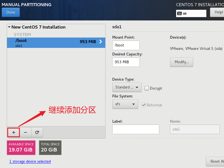Click the Modify... devices button
This screenshot has width=224, height=168.
click(181, 62)
